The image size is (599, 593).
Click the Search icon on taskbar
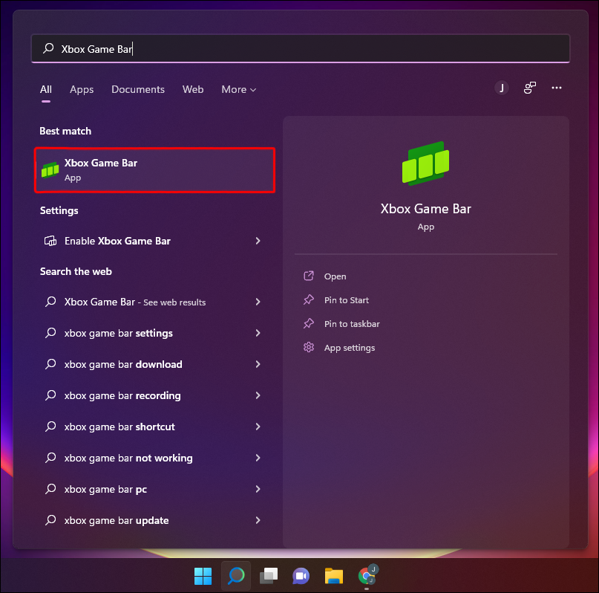pos(236,576)
